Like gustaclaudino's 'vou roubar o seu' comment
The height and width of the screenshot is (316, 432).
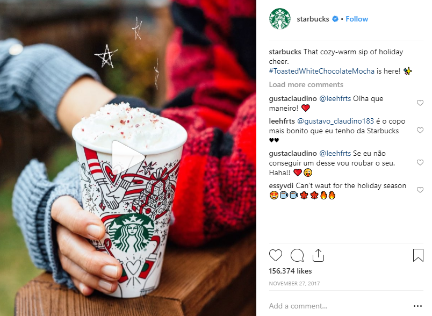tap(420, 162)
